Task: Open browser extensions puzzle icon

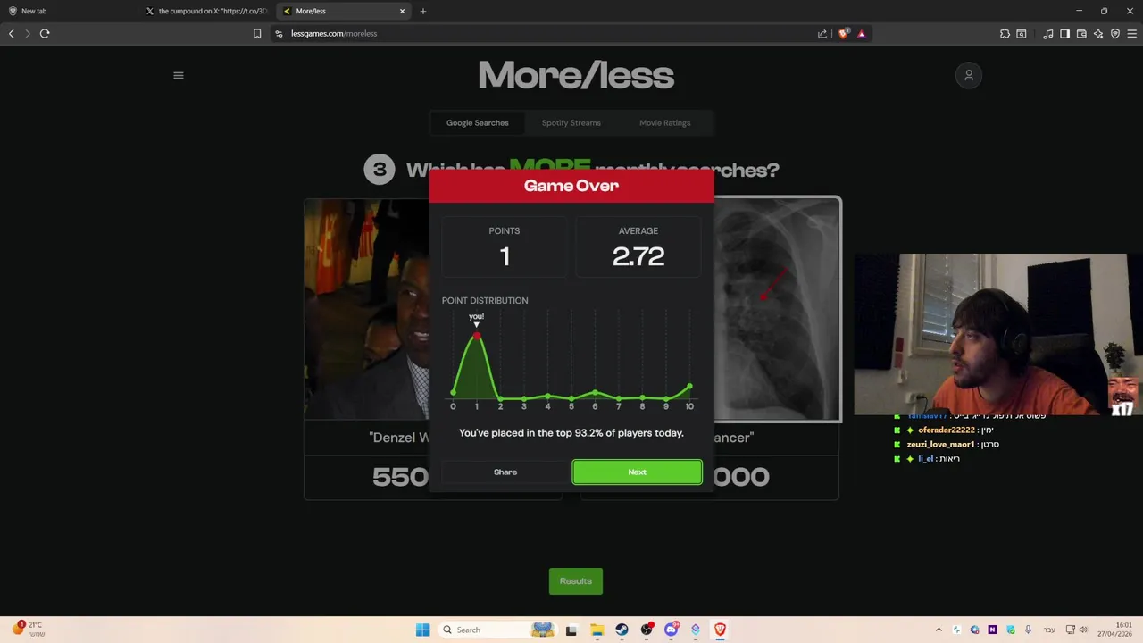Action: [1005, 33]
